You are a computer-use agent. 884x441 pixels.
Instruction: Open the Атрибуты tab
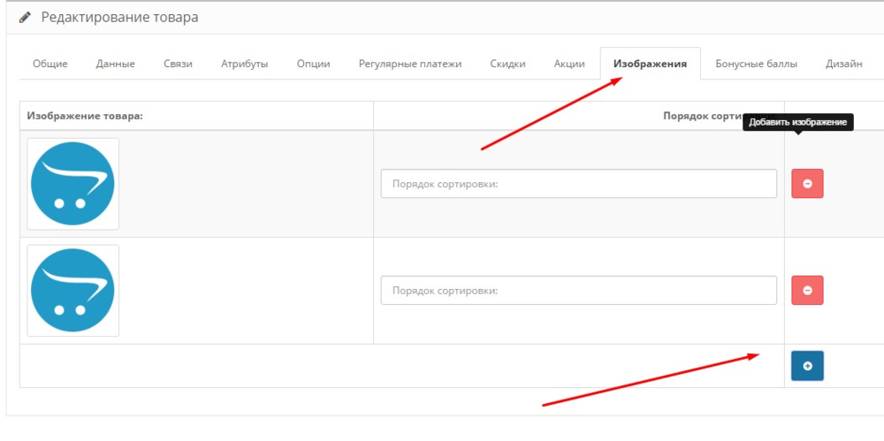tap(245, 64)
